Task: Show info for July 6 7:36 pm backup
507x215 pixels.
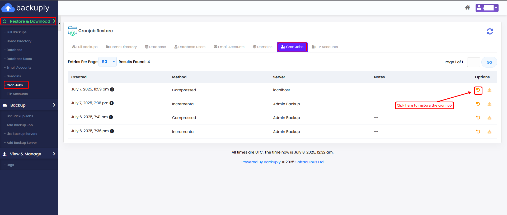Action: coord(112,131)
